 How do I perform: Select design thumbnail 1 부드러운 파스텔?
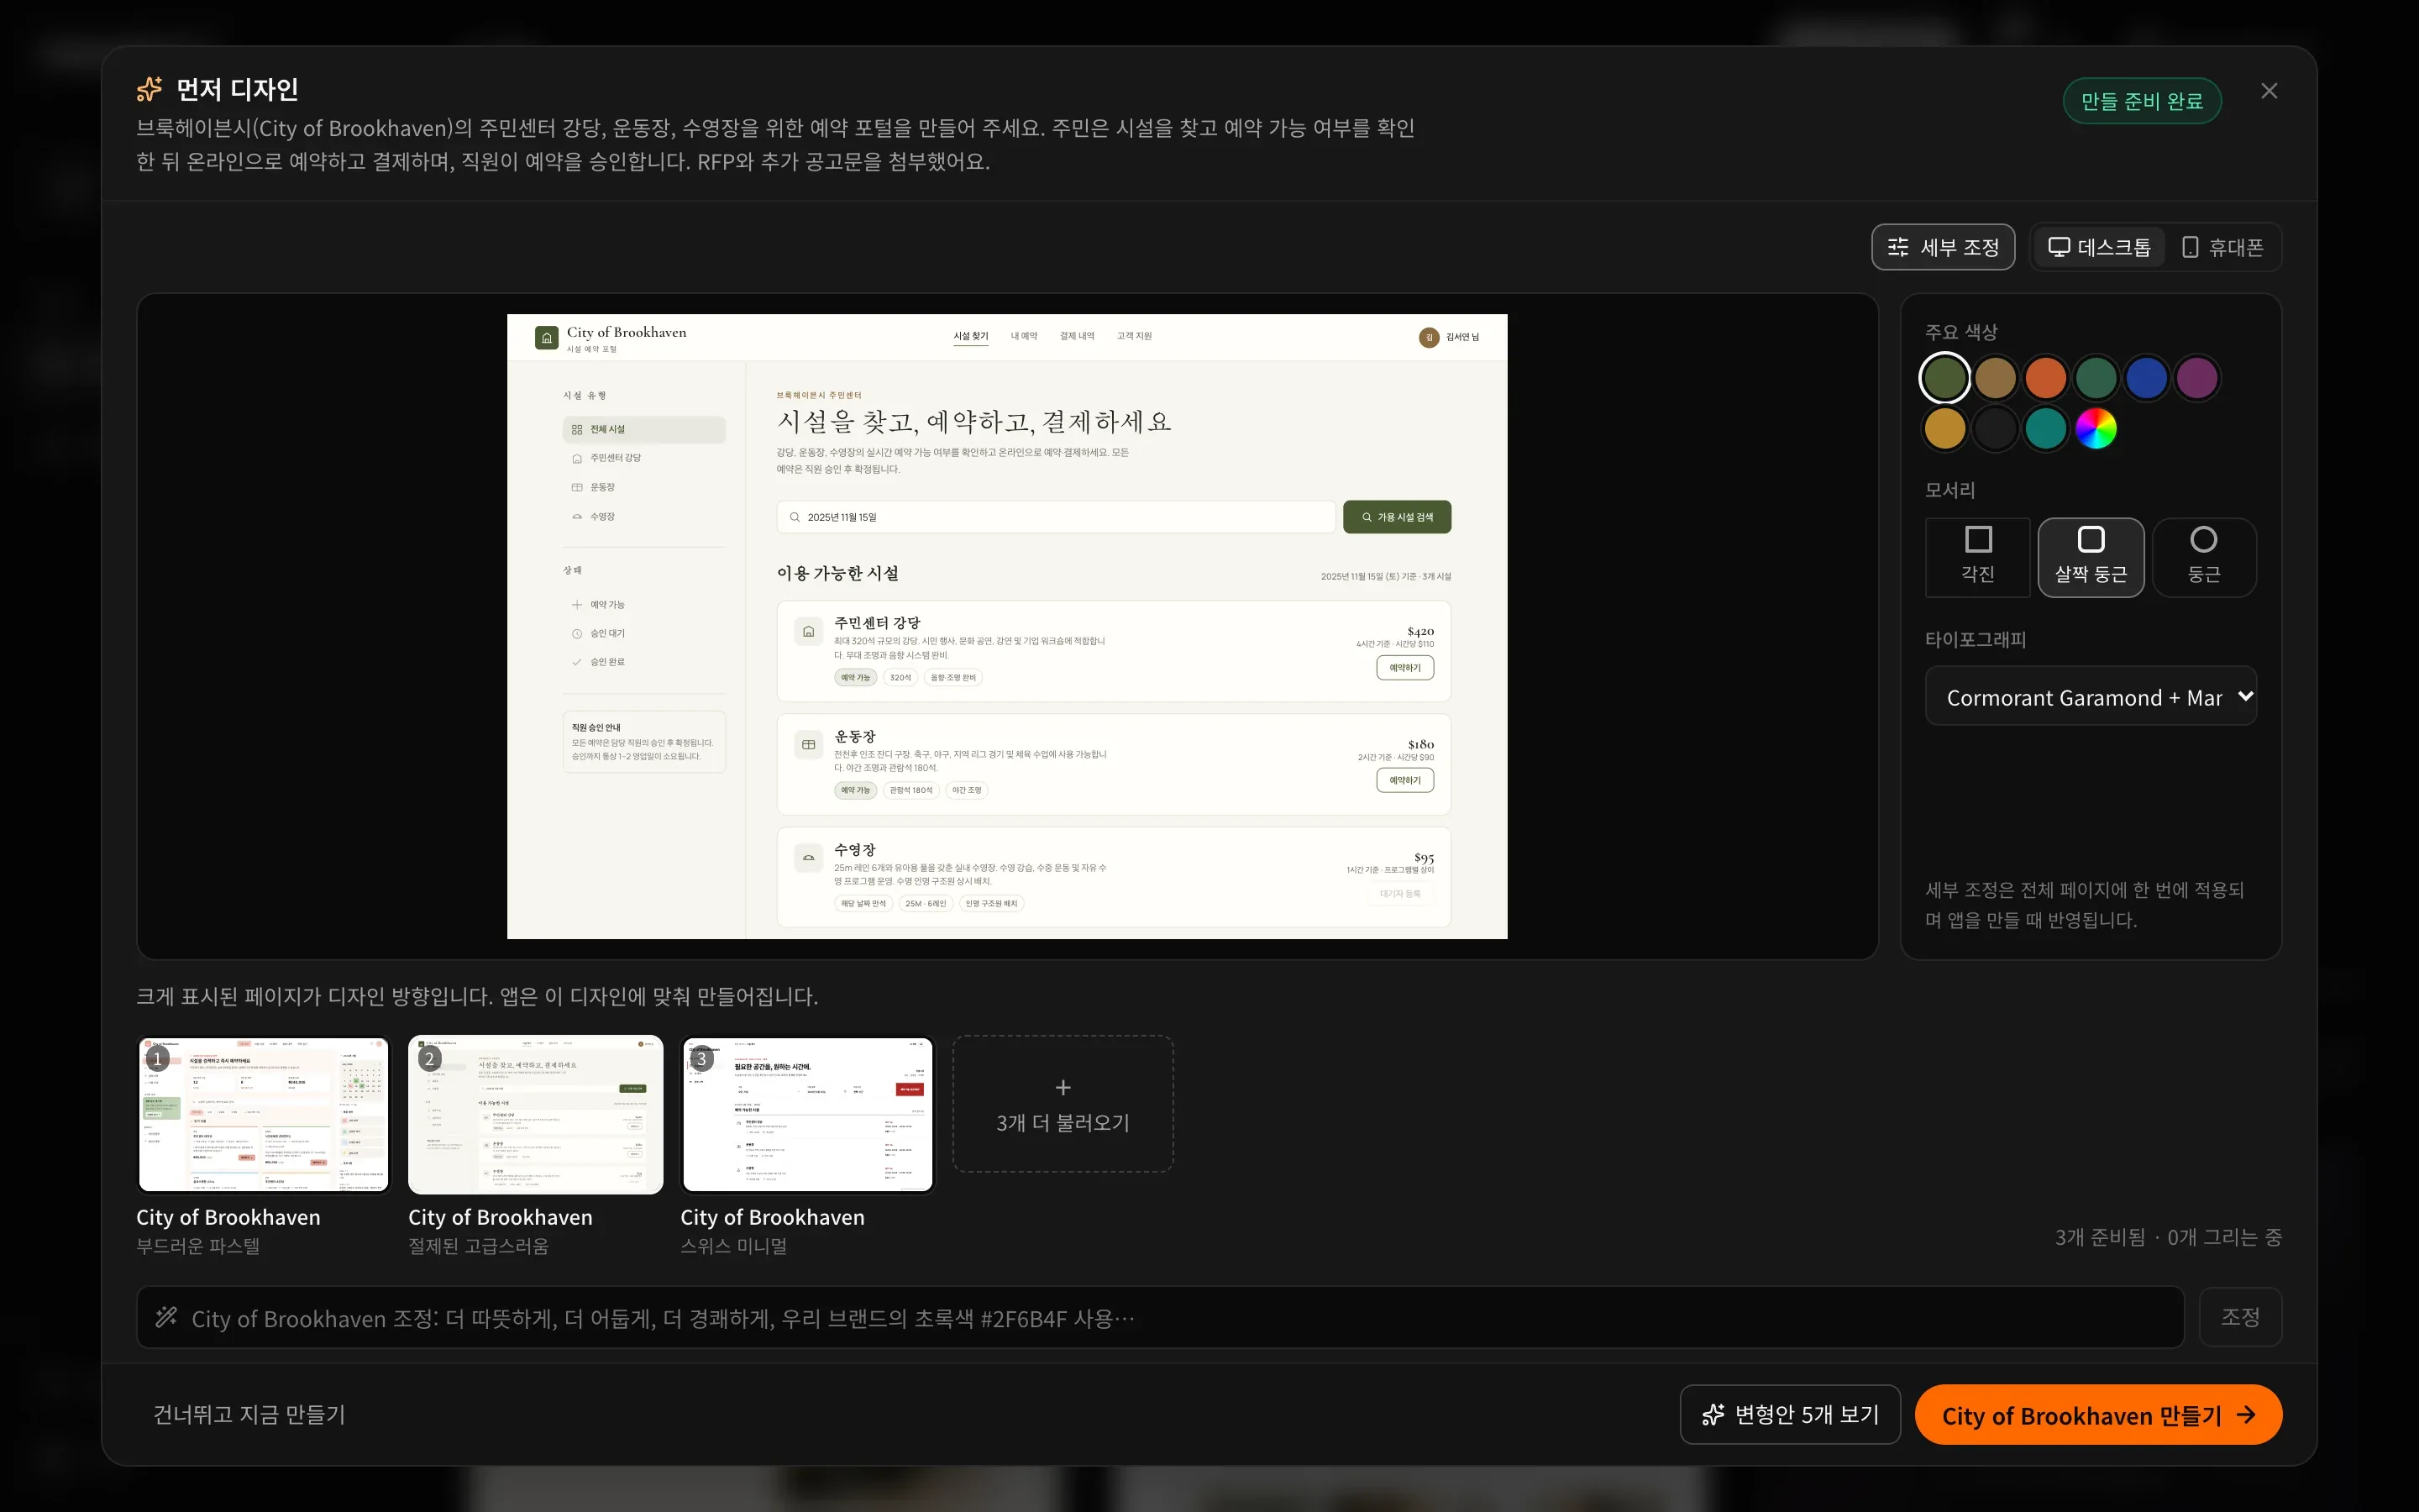click(x=264, y=1114)
